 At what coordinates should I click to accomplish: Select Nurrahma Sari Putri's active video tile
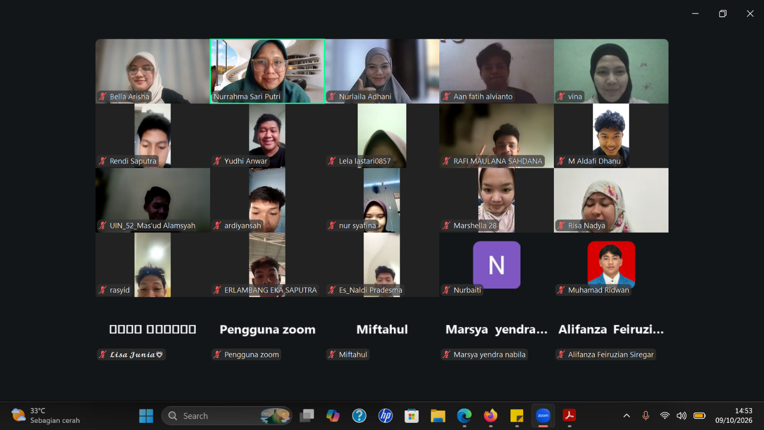coord(267,71)
